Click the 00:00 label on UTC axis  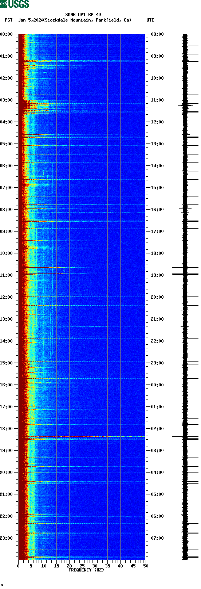click(x=157, y=385)
